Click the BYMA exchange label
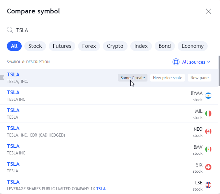The width and height of the screenshot is (220, 194). 196,93
